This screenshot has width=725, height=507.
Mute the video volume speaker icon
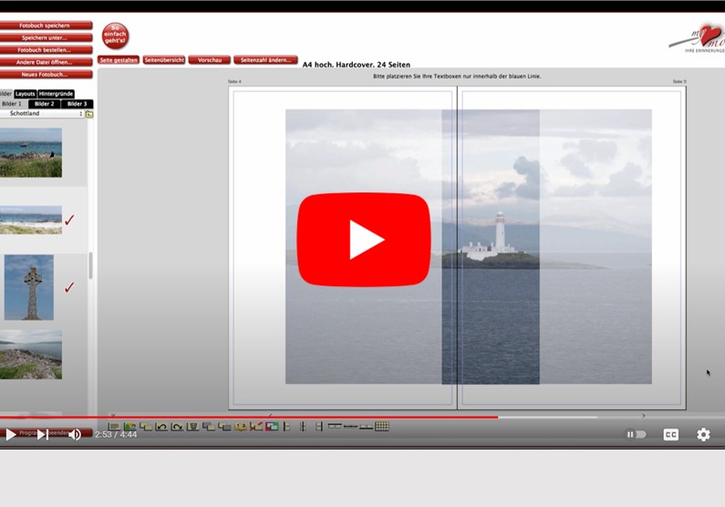[75, 435]
